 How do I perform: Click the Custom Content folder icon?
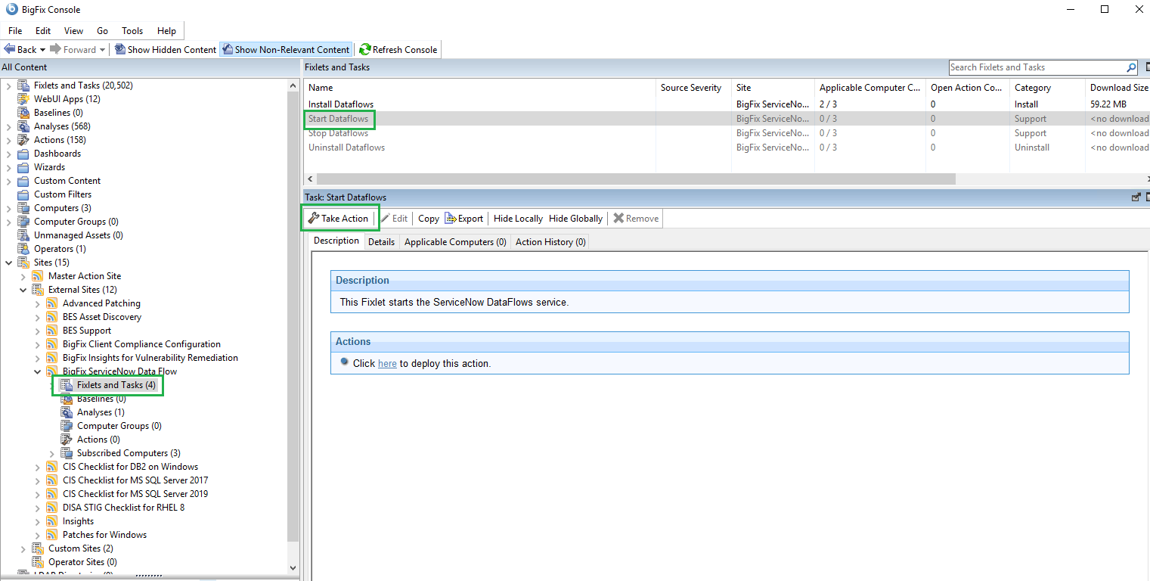[x=23, y=181]
